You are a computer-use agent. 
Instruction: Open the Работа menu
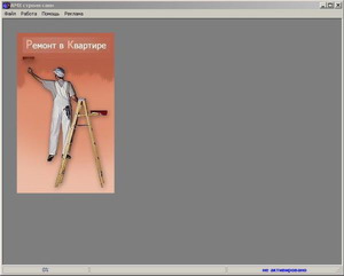(x=29, y=14)
